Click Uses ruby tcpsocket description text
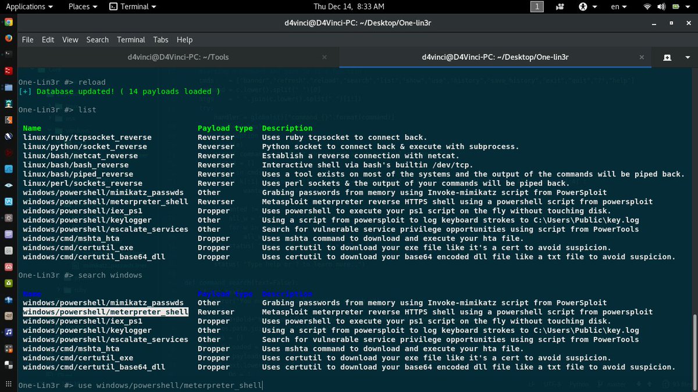Image resolution: width=698 pixels, height=392 pixels. pos(344,137)
